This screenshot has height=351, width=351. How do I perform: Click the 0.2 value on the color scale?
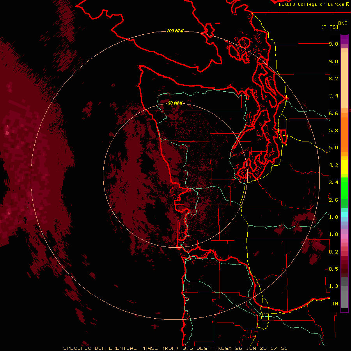tap(333, 252)
